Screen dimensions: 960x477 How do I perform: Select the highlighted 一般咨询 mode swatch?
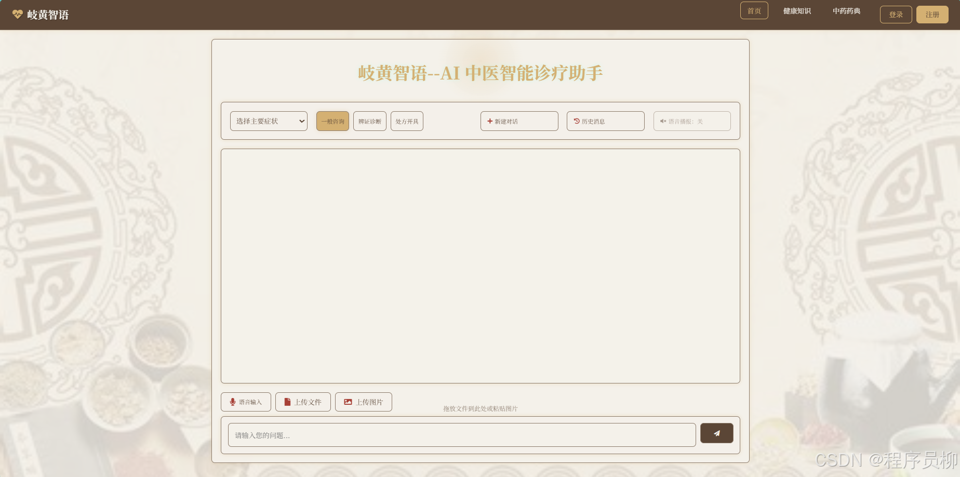point(332,121)
